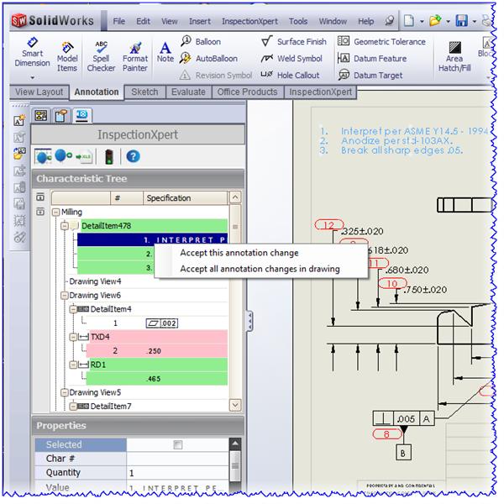504x504 pixels.
Task: Click the AutoBalloon tool
Action: tap(208, 59)
